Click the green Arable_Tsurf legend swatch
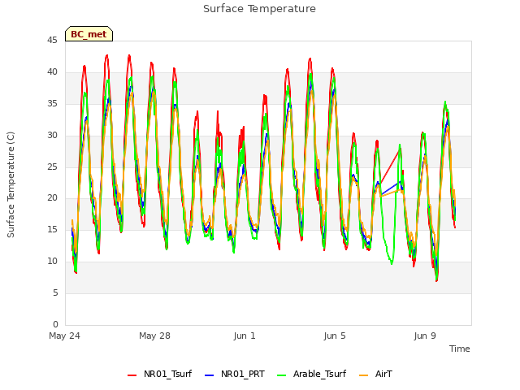This screenshot has width=520, height=390. (x=281, y=375)
